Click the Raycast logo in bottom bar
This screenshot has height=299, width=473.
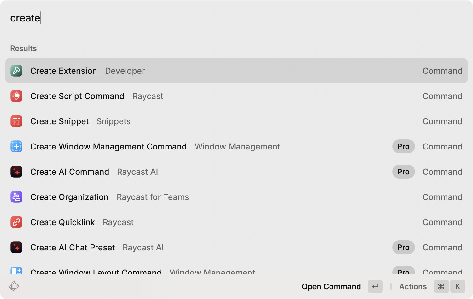[14, 286]
